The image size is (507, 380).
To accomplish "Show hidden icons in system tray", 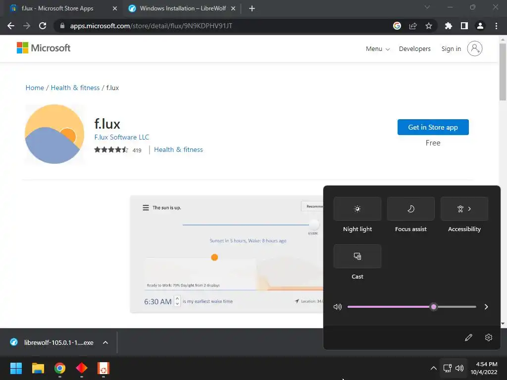I will (434, 368).
